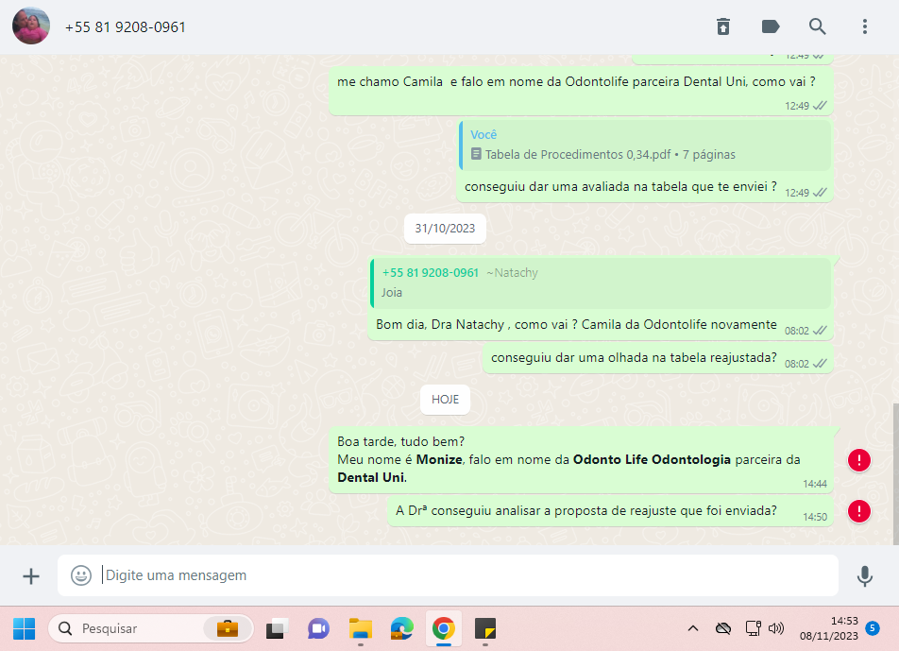Click double-check ticks on the 'me chamo Camila' message

[820, 106]
